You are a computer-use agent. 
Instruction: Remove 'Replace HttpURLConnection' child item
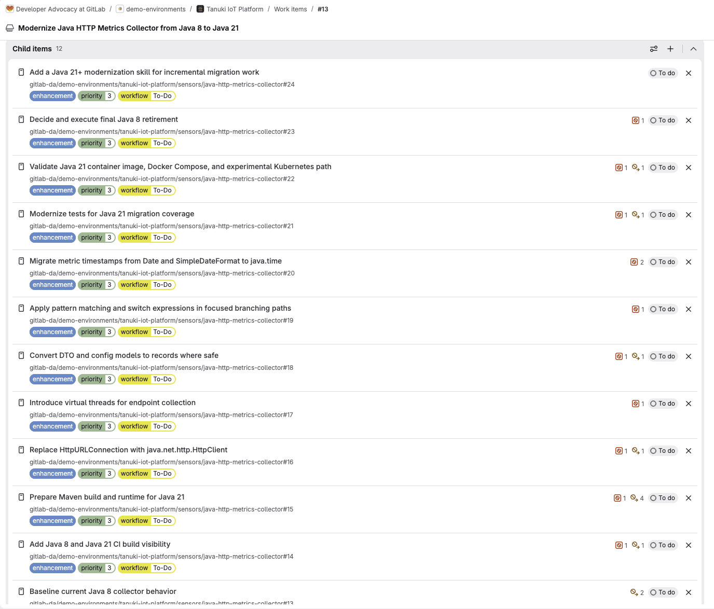click(689, 451)
